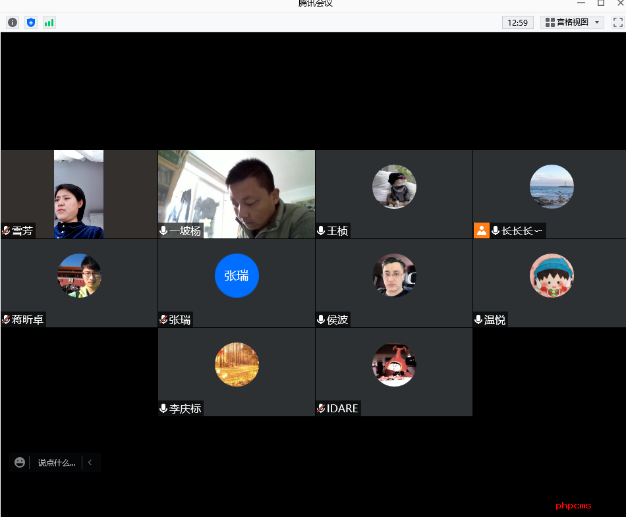Click 温悦's cartoon avatar
626x517 pixels.
(552, 276)
